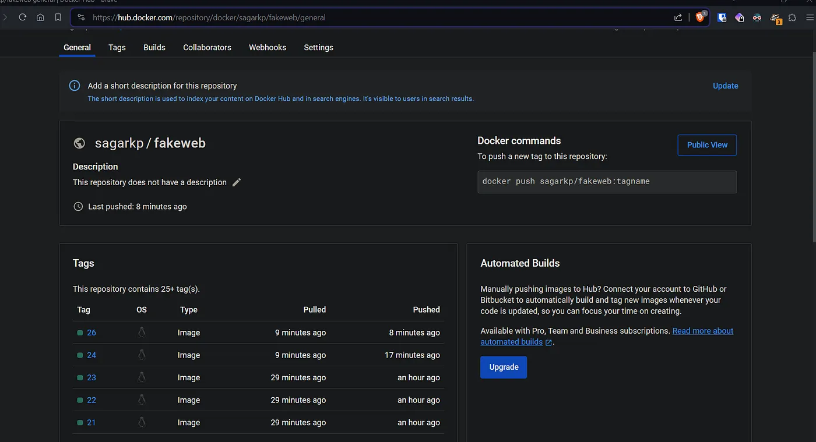Click the green status dot for tag 23

click(80, 378)
